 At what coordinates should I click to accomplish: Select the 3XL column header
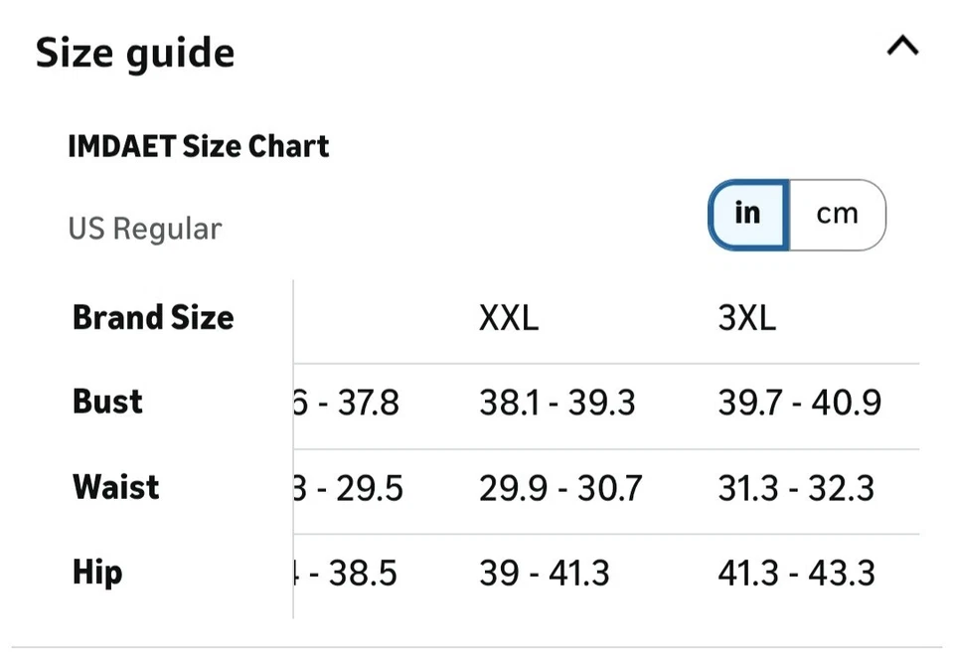pos(746,318)
